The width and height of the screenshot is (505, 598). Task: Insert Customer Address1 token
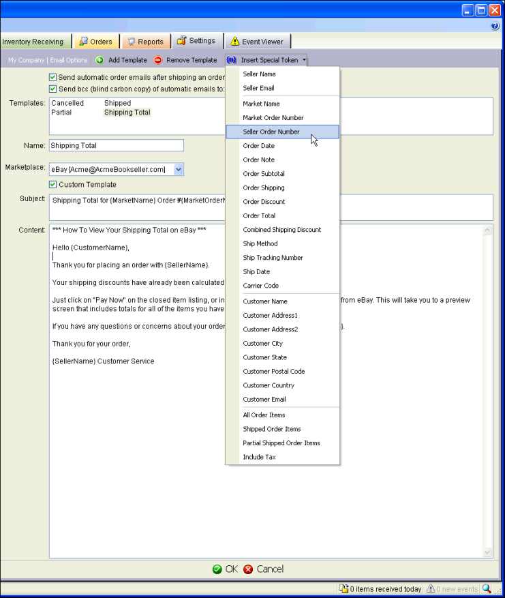coord(282,316)
